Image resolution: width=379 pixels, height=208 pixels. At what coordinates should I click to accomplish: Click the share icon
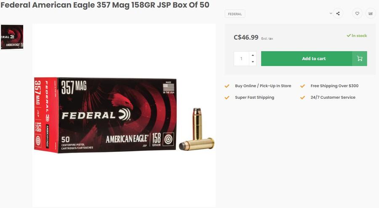[338, 13]
